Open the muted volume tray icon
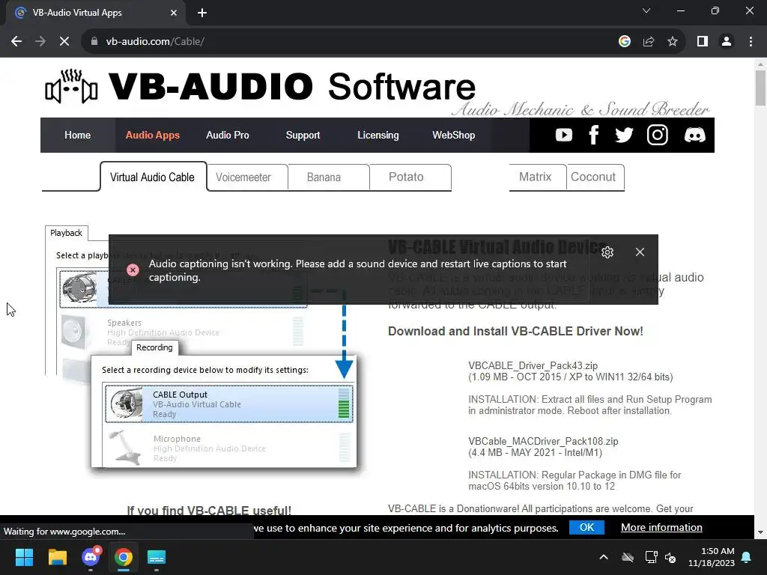The width and height of the screenshot is (767, 575). click(670, 557)
